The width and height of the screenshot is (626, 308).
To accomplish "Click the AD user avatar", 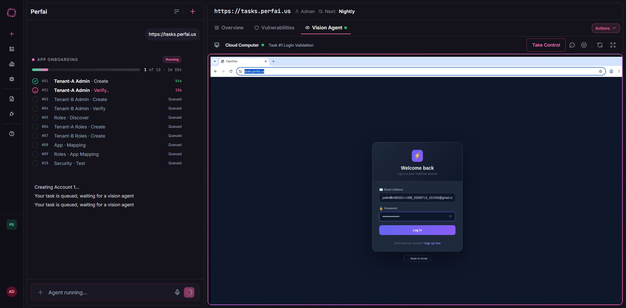I will [12, 292].
